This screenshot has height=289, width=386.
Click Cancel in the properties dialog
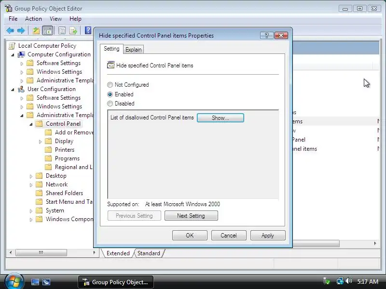click(x=229, y=235)
